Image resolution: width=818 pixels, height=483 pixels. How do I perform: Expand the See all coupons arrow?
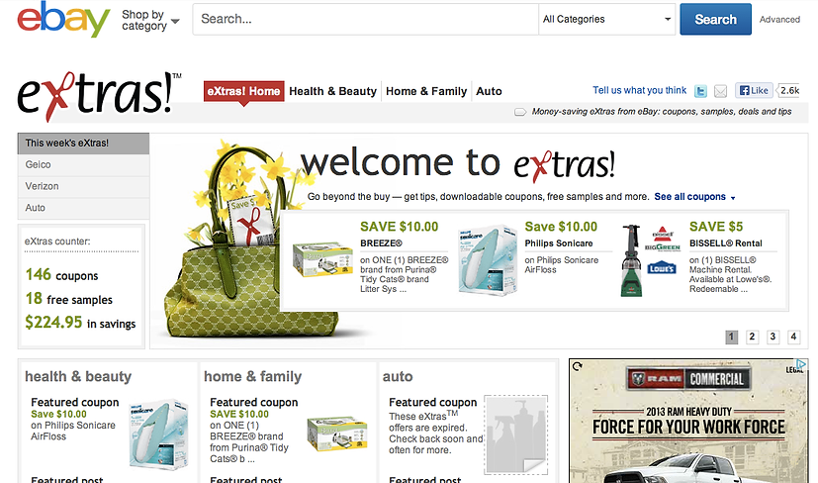[733, 198]
